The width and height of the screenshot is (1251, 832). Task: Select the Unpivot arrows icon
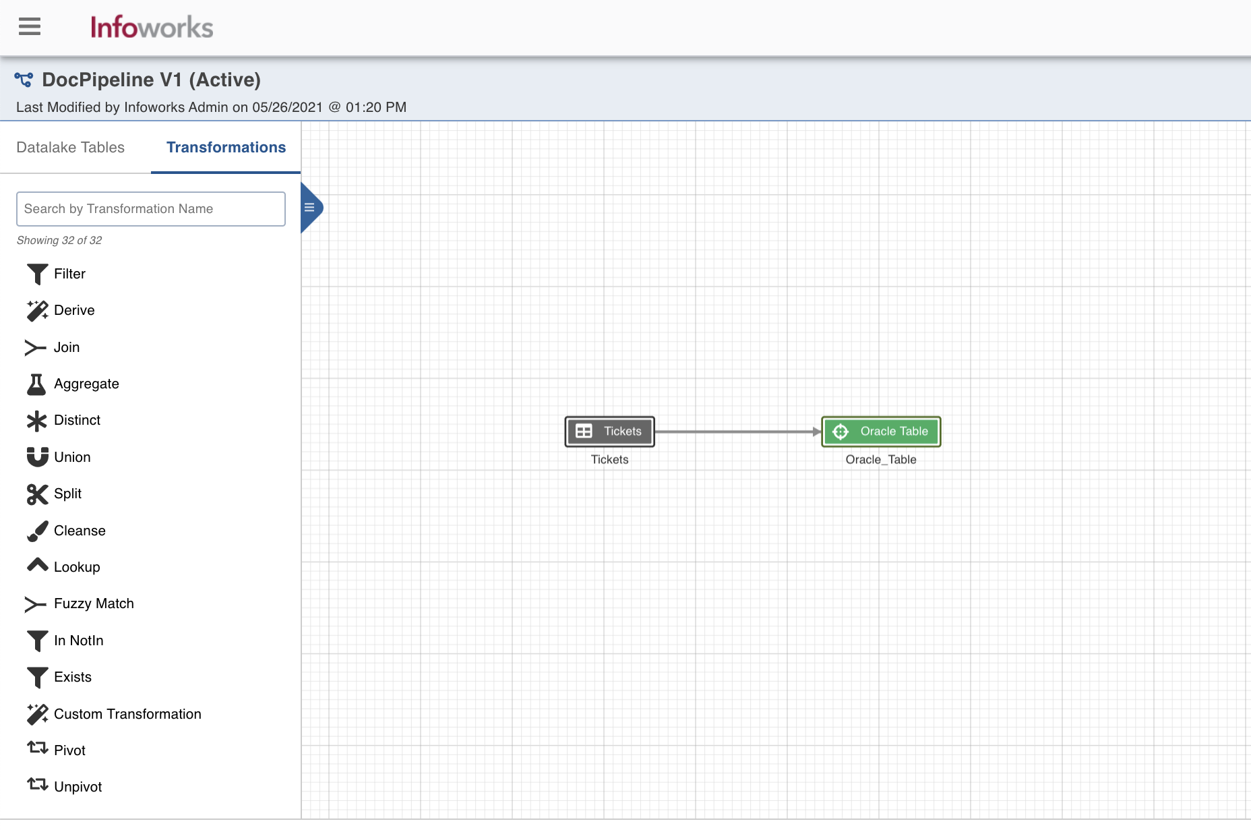(x=37, y=784)
